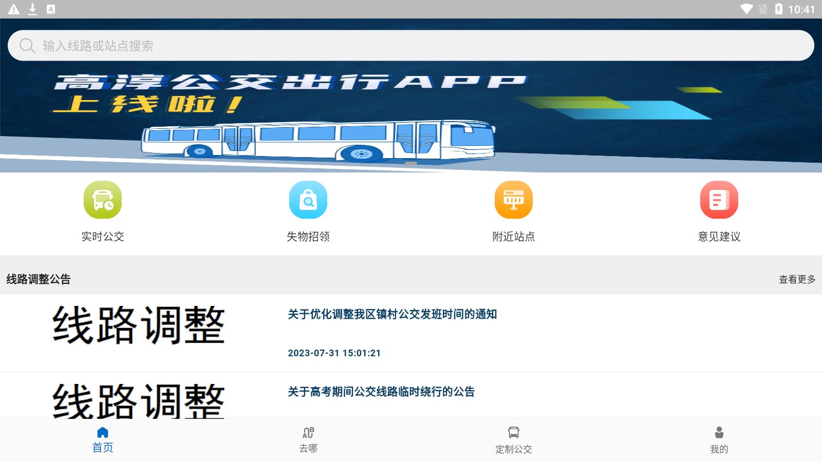
Task: Tap the 意见建议 feedback icon
Action: pos(719,200)
